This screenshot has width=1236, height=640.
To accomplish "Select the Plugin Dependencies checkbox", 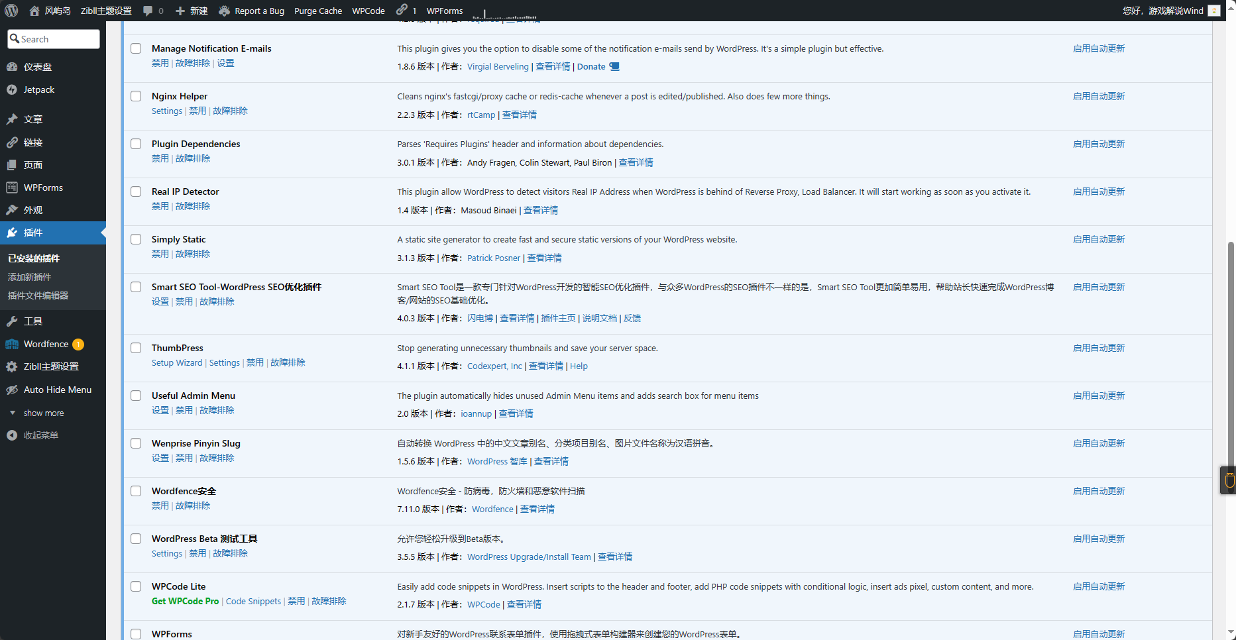I will 136,144.
